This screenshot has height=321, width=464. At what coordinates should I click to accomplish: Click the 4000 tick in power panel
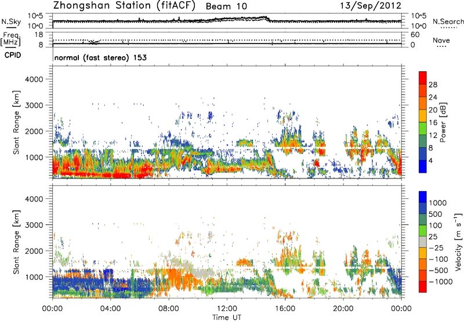34,79
